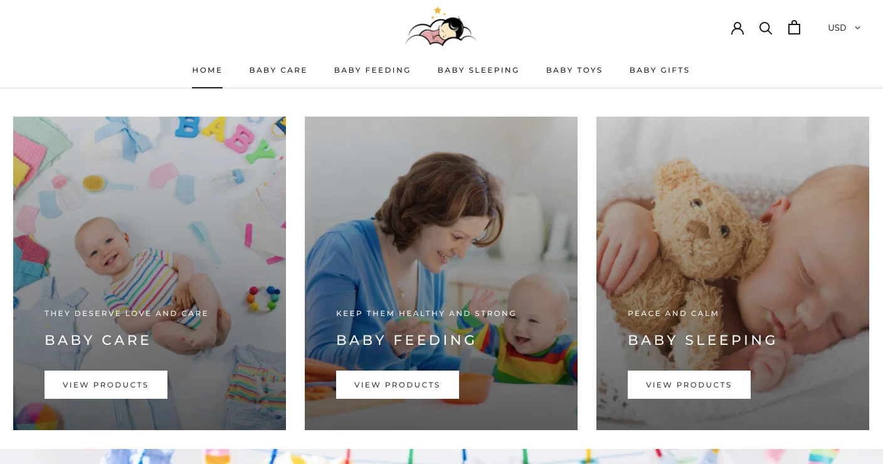883x464 pixels.
Task: Open the Baby Feeding navigation item
Action: coord(372,70)
